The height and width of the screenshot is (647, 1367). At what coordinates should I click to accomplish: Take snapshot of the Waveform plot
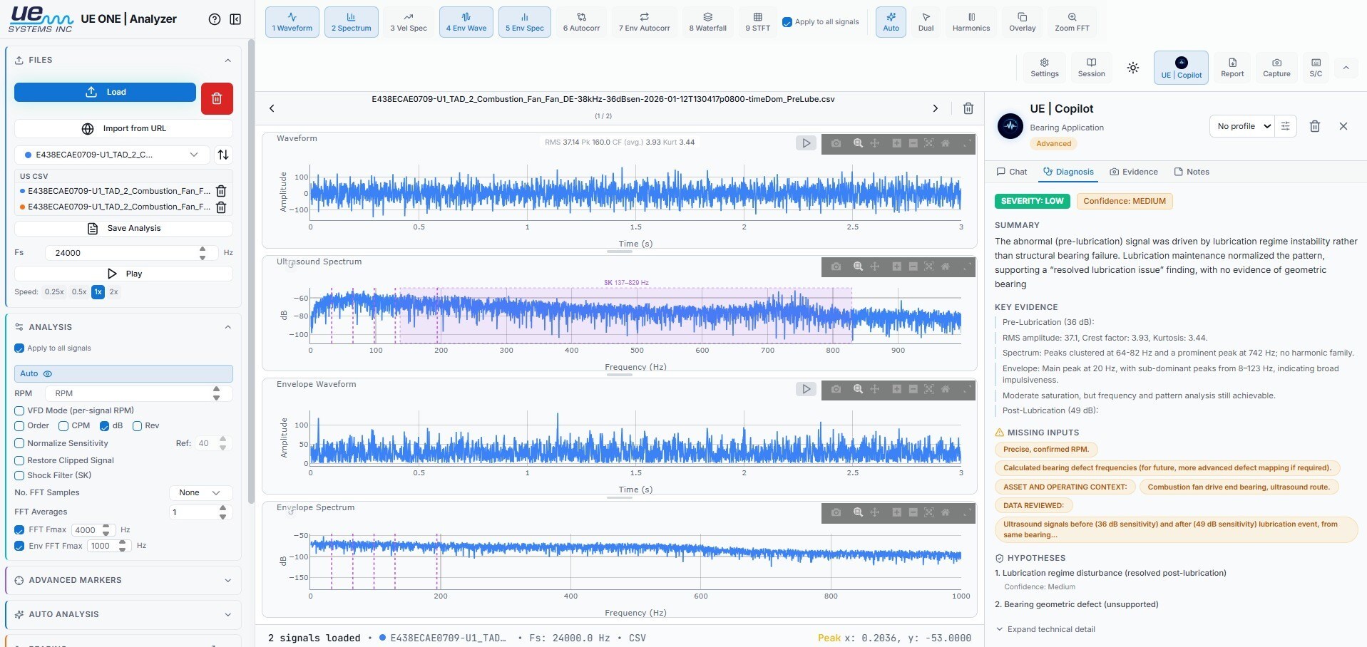click(836, 143)
